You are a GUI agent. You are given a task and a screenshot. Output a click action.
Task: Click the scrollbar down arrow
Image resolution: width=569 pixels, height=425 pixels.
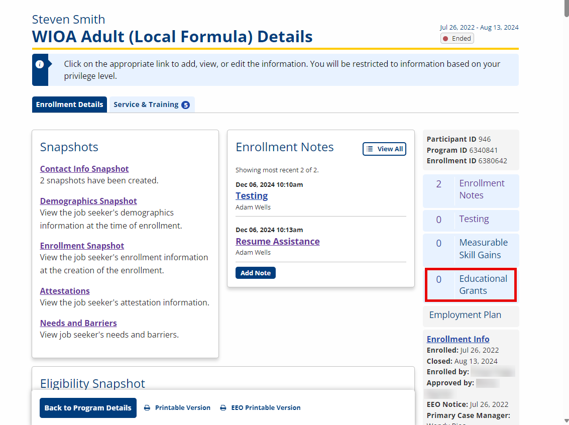566,421
